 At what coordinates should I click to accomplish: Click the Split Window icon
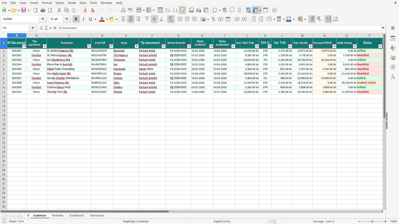click(265, 10)
